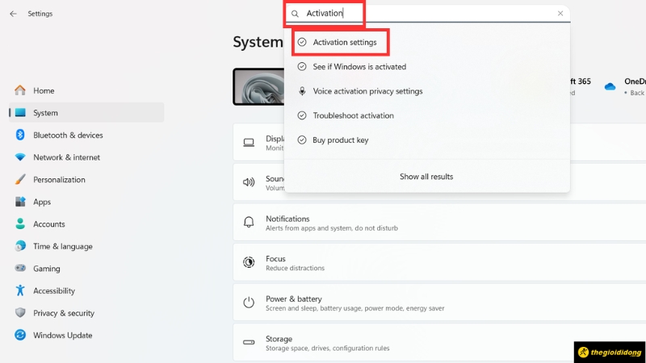This screenshot has width=646, height=363.
Task: Open Personalization settings
Action: pyautogui.click(x=86, y=179)
